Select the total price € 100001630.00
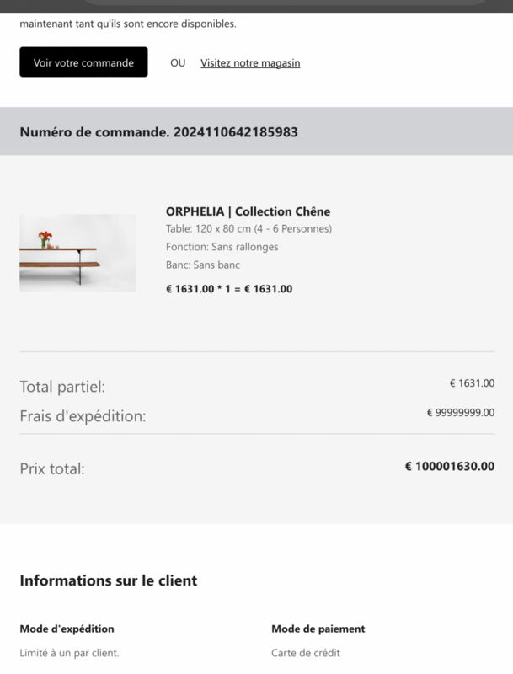Screen dimensions: 513x674 (450, 467)
